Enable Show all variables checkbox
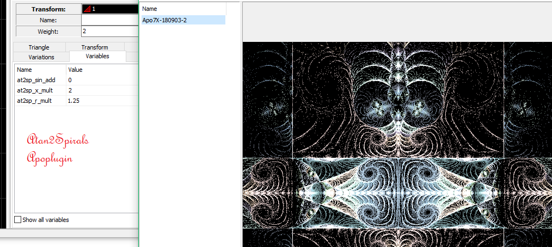Screen dimensions: 552x247 (x=17, y=220)
